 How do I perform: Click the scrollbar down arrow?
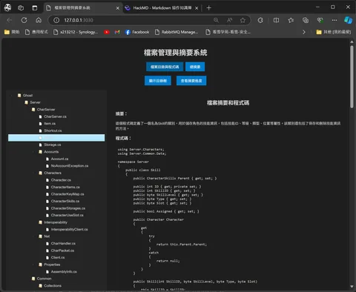click(352, 287)
